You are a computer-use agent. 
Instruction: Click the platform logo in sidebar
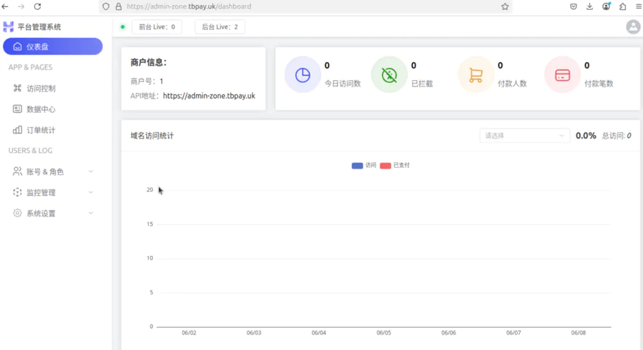(x=8, y=27)
